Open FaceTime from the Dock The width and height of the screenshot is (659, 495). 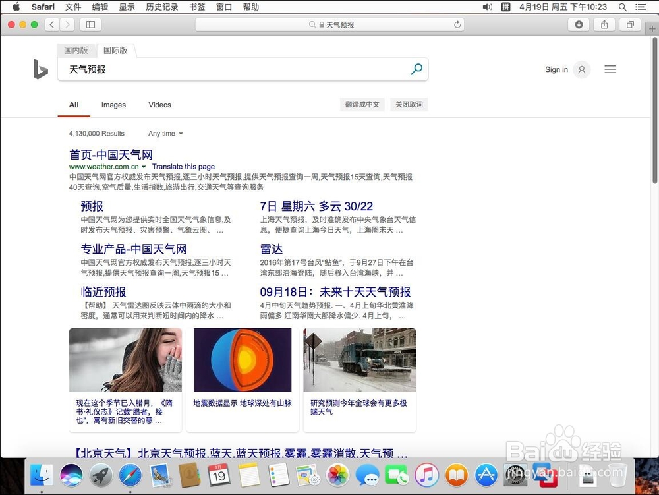tap(397, 475)
